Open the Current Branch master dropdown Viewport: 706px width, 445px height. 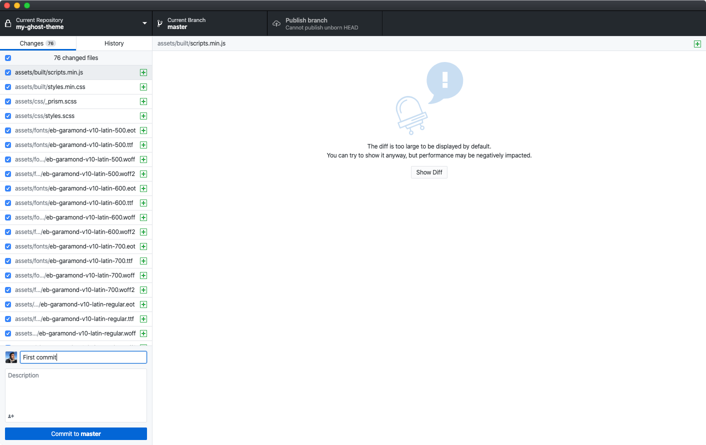pos(210,23)
